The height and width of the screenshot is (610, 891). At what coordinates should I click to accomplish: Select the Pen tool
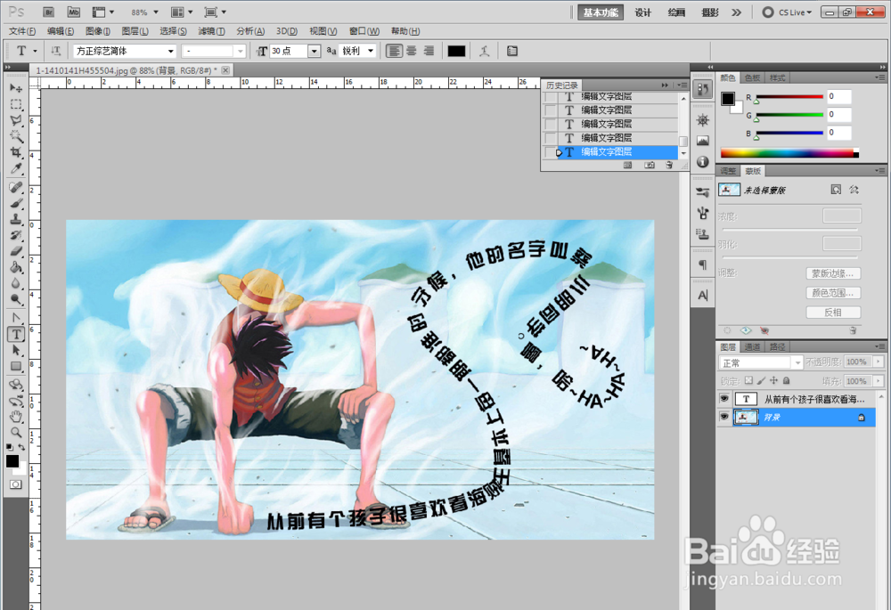point(16,318)
